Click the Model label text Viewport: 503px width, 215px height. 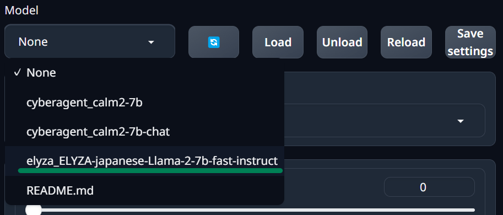[21, 10]
